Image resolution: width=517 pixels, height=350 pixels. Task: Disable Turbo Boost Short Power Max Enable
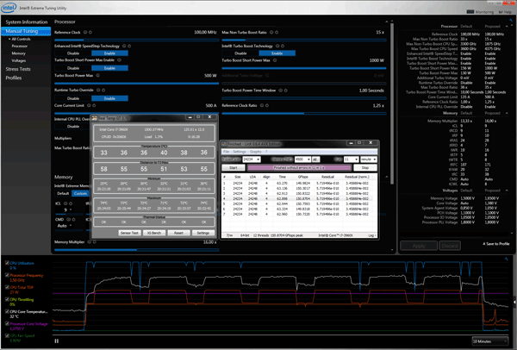pos(73,68)
